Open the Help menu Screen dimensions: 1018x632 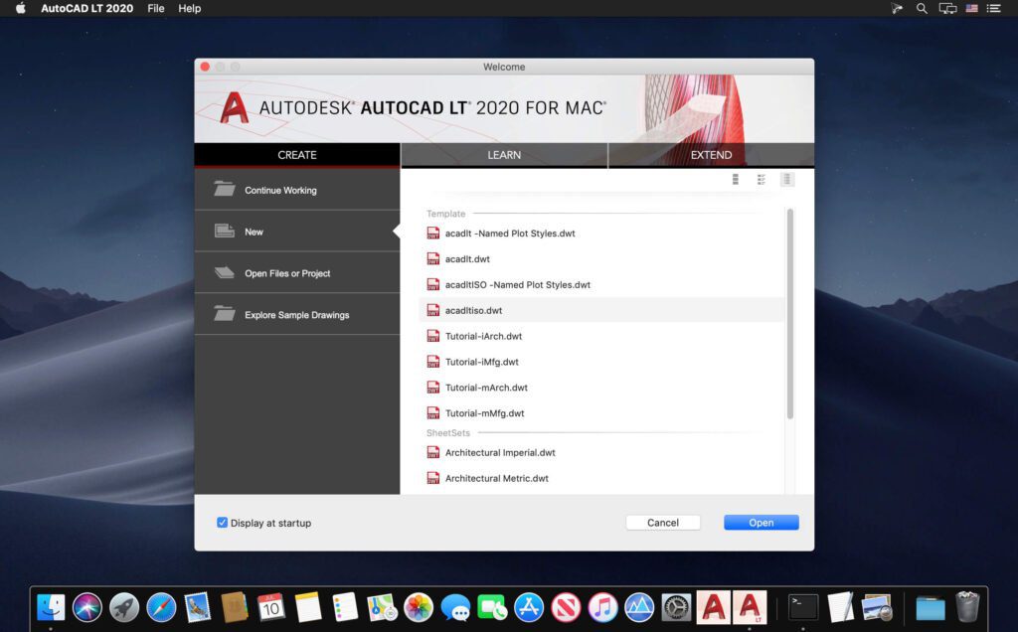tap(189, 8)
